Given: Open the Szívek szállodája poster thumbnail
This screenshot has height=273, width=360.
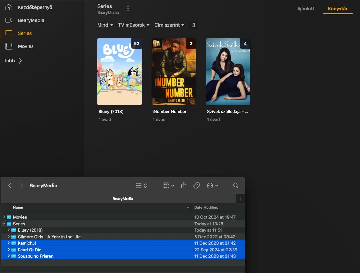Looking at the screenshot, I should click(228, 71).
